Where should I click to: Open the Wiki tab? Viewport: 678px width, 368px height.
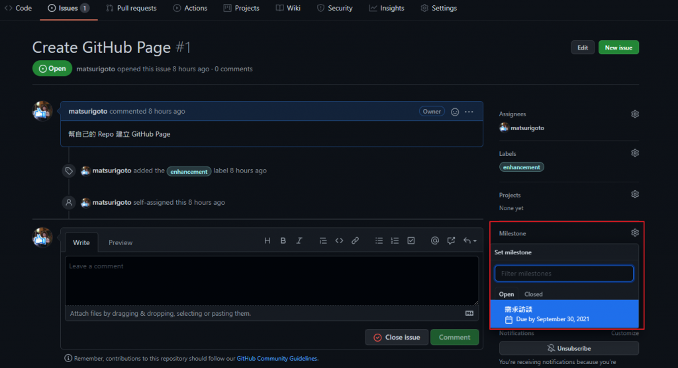(289, 8)
